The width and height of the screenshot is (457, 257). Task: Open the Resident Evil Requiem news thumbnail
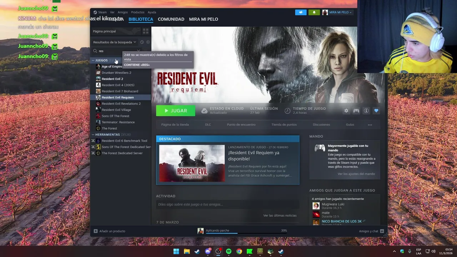click(192, 163)
